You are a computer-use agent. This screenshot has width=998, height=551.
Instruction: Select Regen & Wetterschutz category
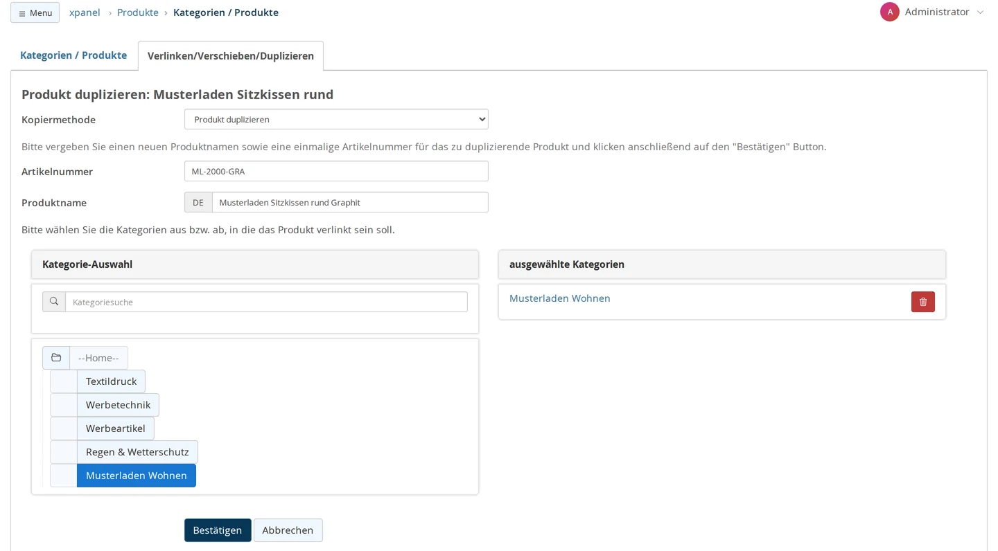pyautogui.click(x=137, y=452)
